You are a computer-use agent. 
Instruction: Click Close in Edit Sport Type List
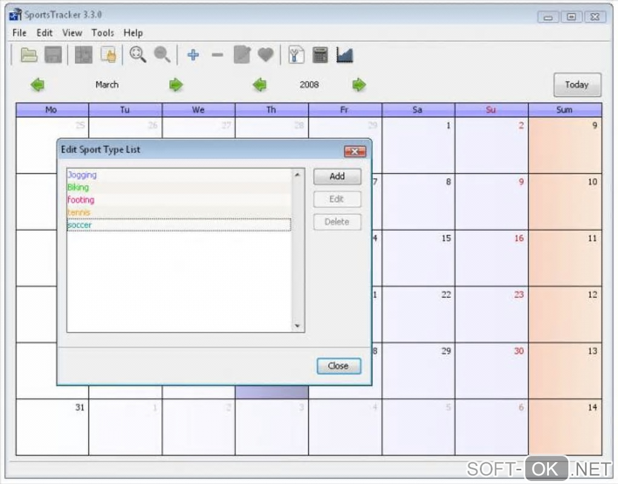[x=339, y=366]
